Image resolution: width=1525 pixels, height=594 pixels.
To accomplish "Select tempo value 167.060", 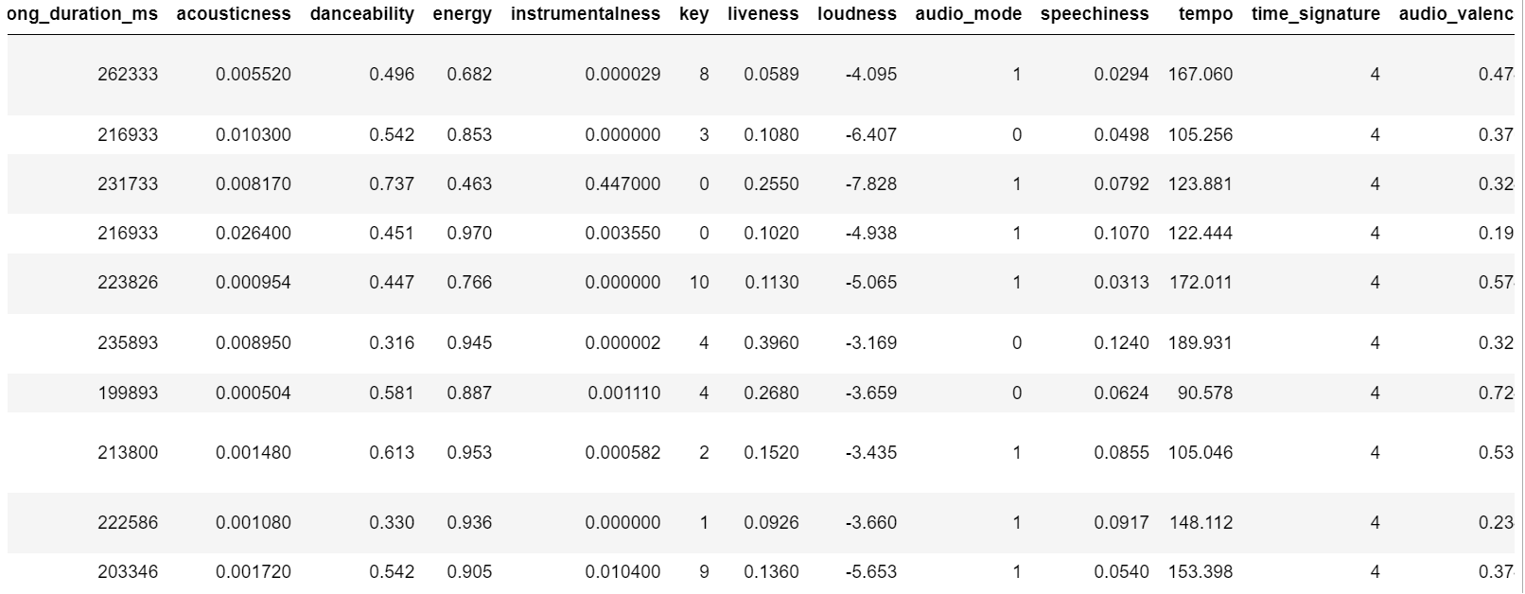I will [x=1201, y=75].
